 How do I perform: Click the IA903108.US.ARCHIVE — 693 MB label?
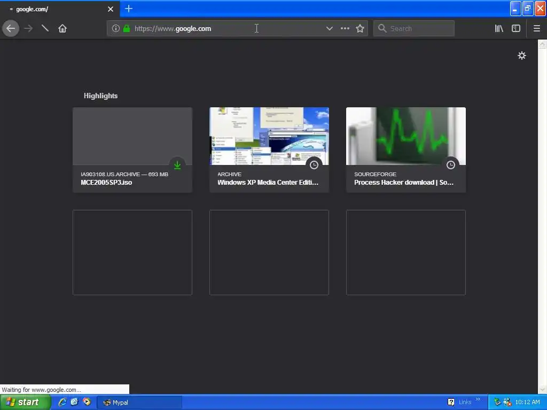(x=124, y=175)
